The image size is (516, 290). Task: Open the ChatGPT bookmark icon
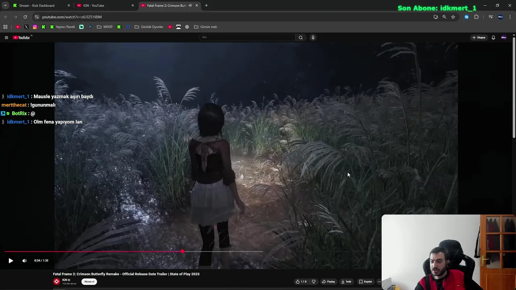[187, 27]
